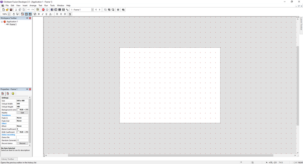Open the Fade In value None

click(x=22, y=118)
